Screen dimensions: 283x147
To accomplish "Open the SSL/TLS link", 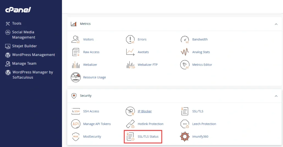I will tap(198, 111).
